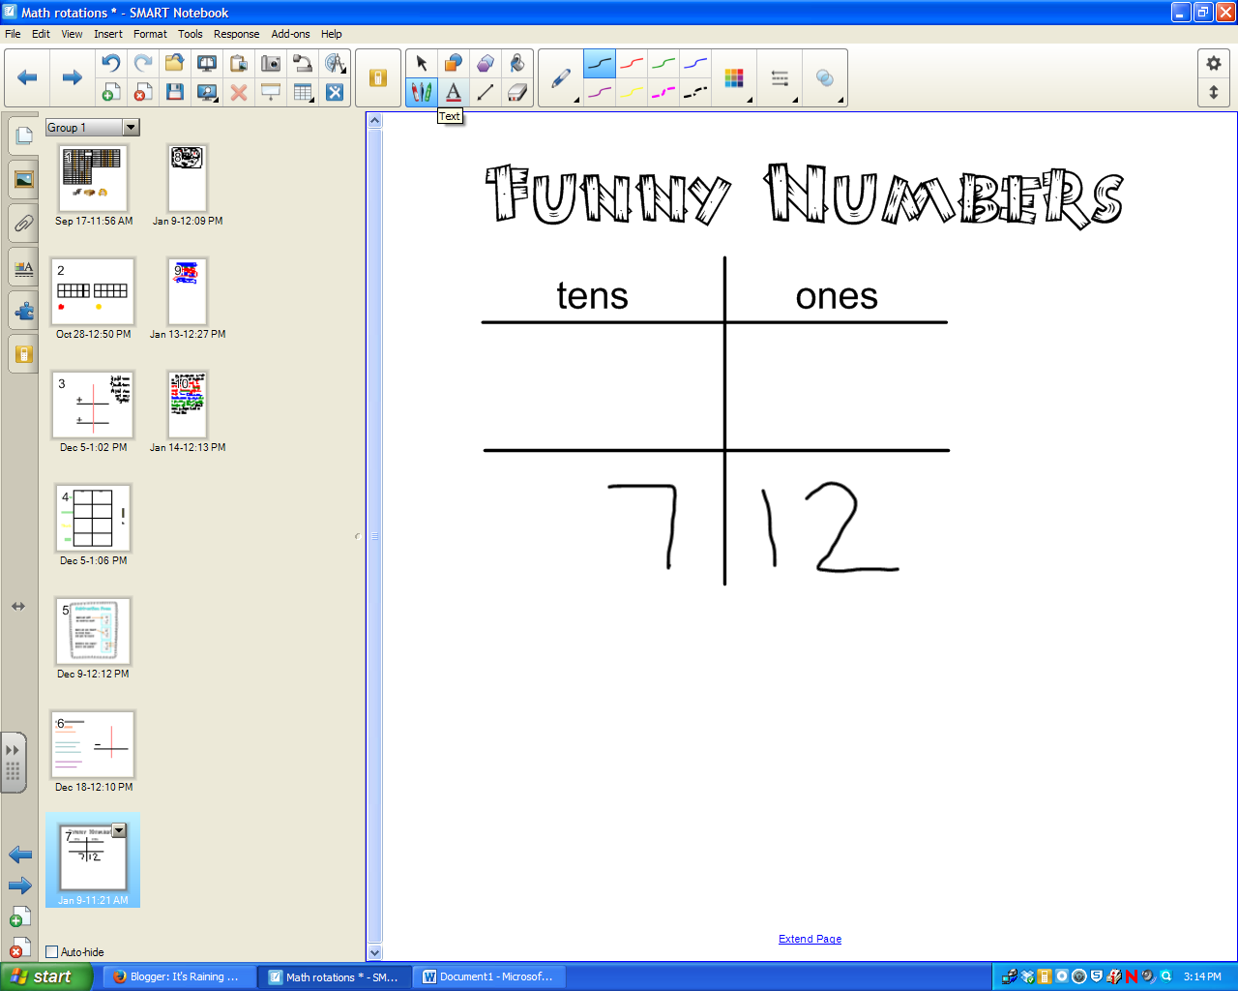
Task: Open a file with the folder icon
Action: (175, 63)
